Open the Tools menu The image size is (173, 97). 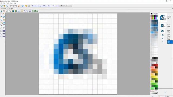8,3
